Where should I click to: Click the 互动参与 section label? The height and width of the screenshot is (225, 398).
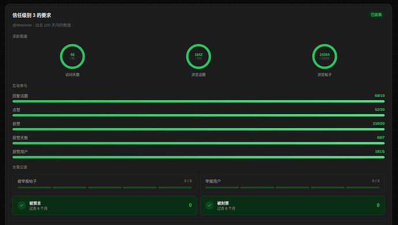click(x=20, y=86)
